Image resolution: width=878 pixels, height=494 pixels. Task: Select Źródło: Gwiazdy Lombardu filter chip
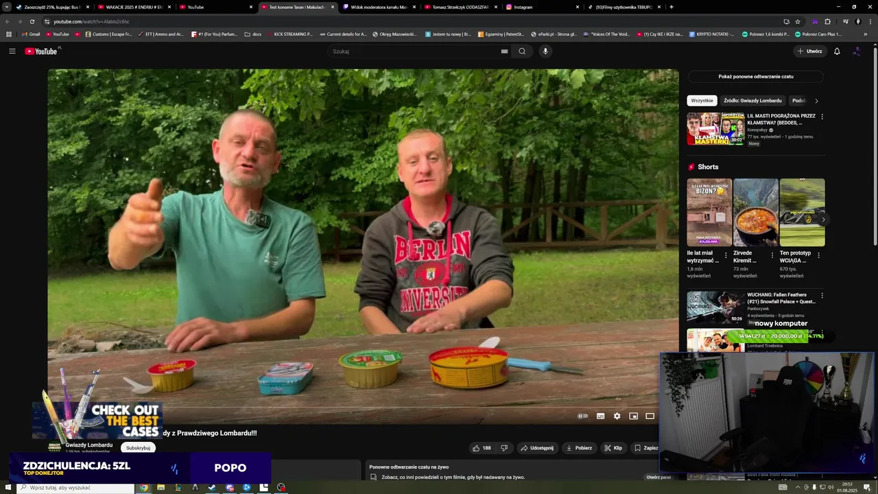pos(752,101)
